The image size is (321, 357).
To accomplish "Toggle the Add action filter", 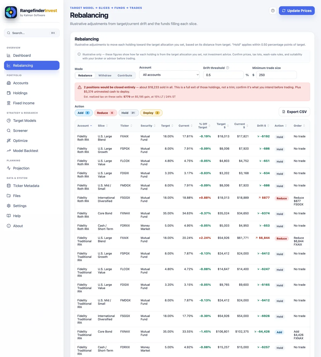I will coord(84,113).
